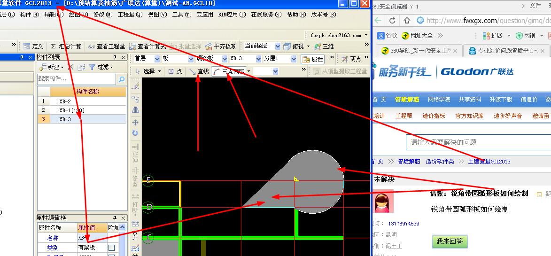
Task: Open 俯视 top view cube icon
Action: tap(287, 47)
